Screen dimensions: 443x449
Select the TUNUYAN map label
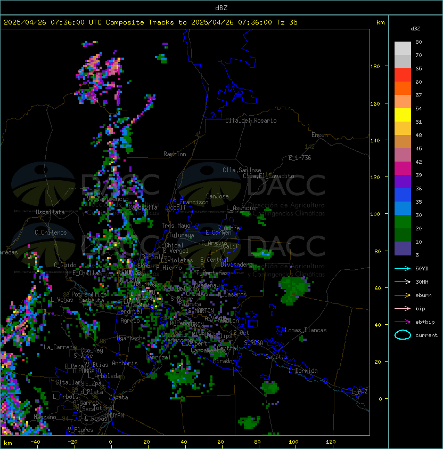113,415
